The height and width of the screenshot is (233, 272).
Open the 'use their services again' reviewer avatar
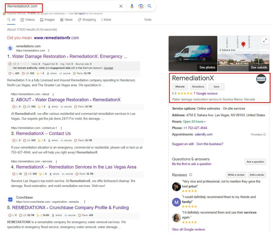point(176,218)
